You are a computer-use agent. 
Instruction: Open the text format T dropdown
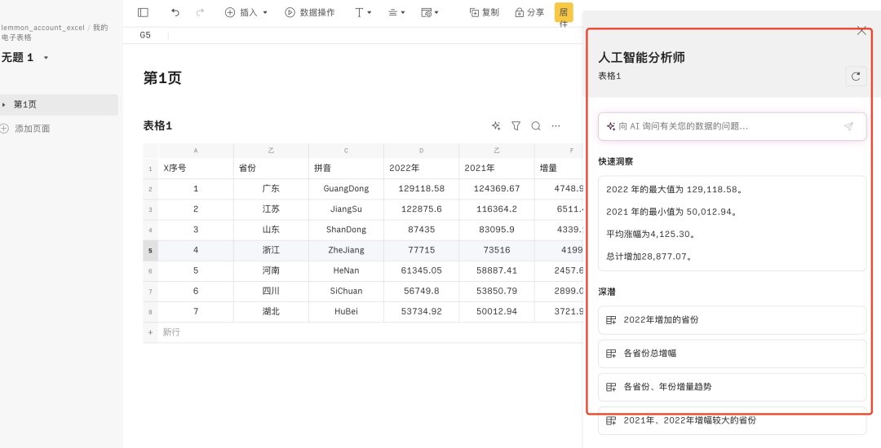coord(363,12)
